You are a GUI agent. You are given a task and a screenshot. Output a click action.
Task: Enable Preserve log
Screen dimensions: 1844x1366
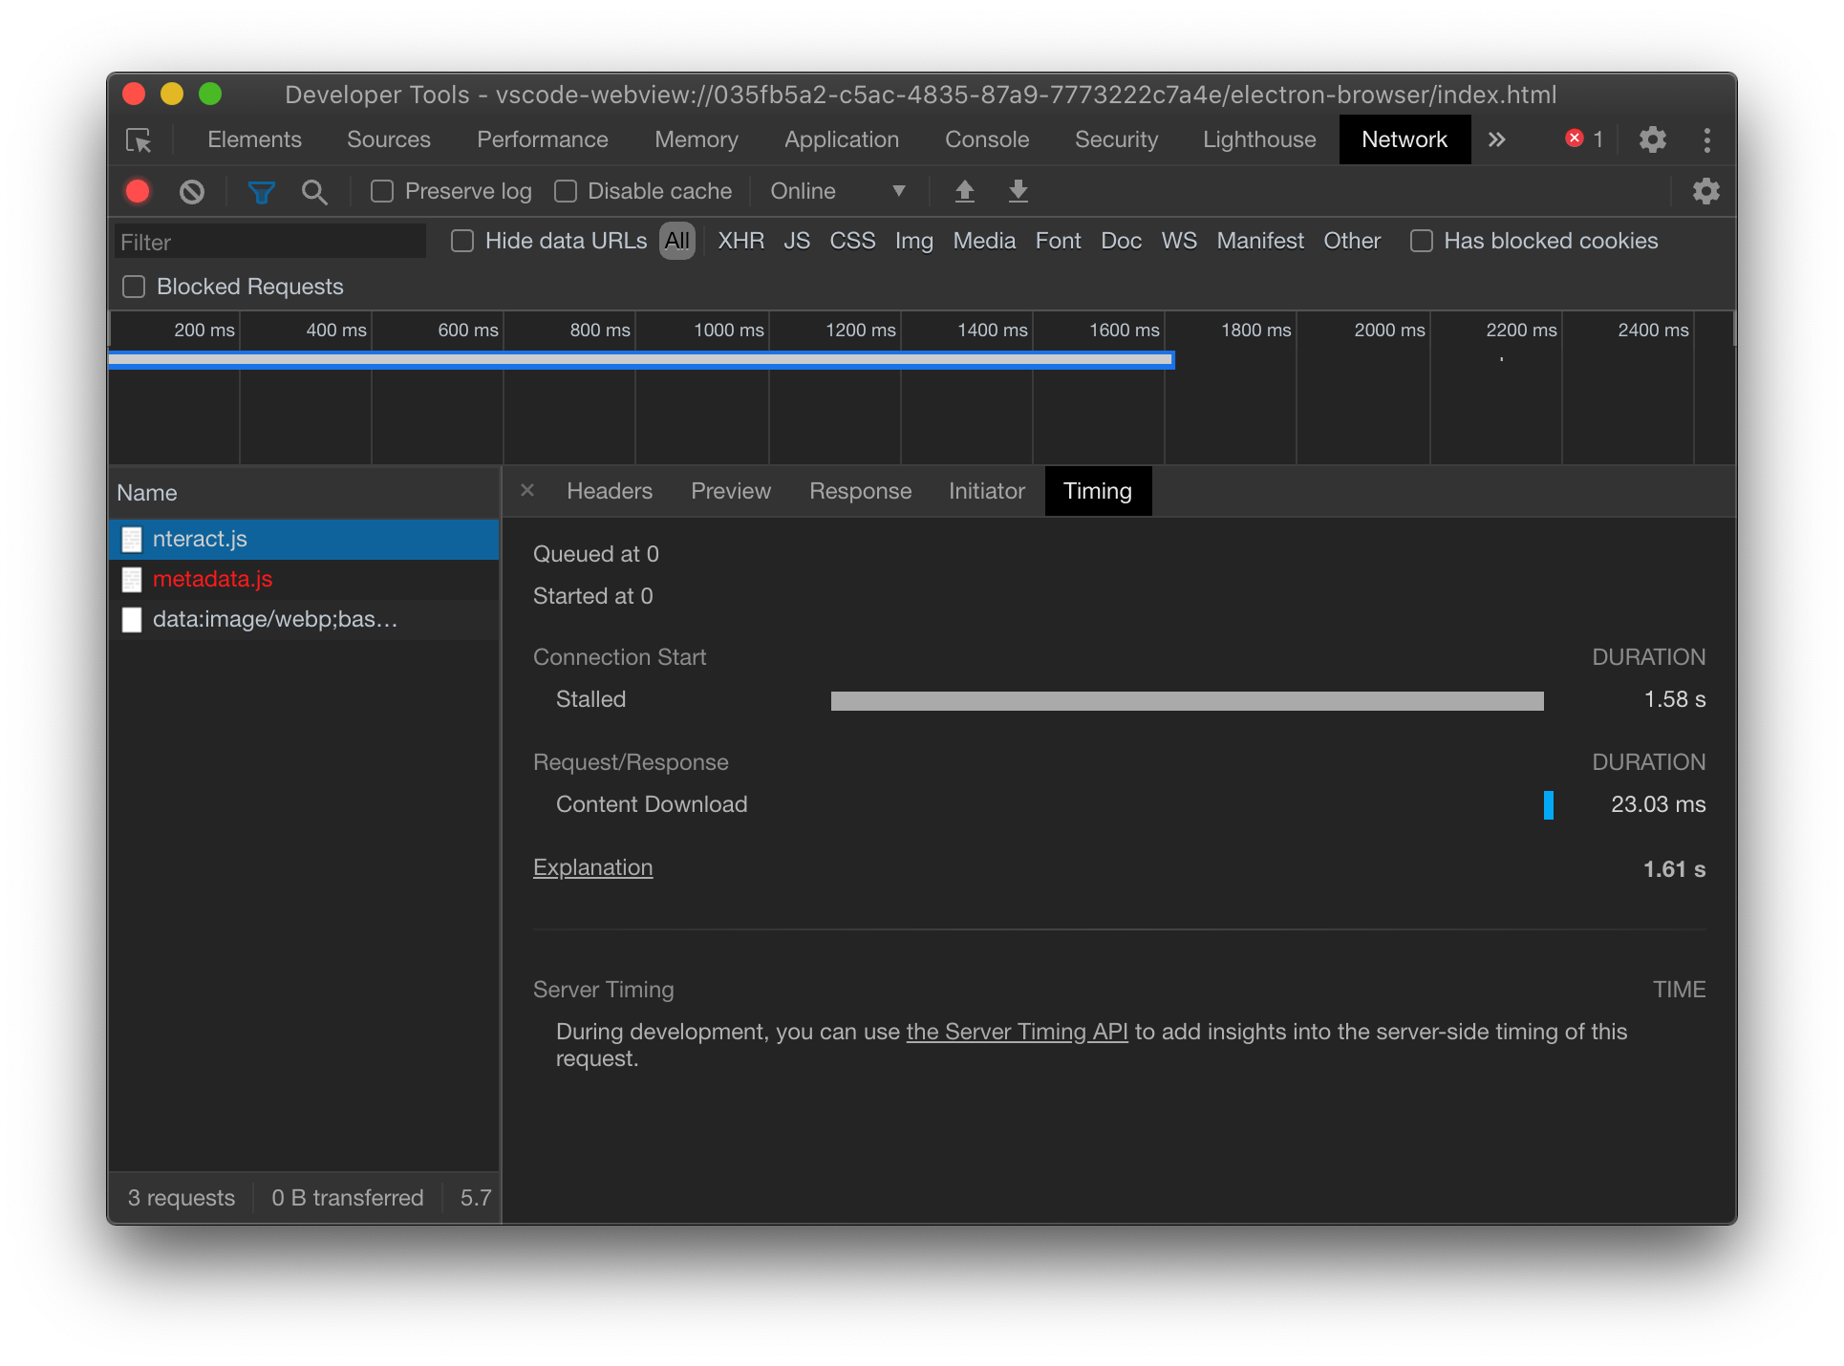(381, 191)
